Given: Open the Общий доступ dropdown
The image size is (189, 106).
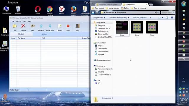Looking at the screenshot, I should pyautogui.click(x=140, y=18).
